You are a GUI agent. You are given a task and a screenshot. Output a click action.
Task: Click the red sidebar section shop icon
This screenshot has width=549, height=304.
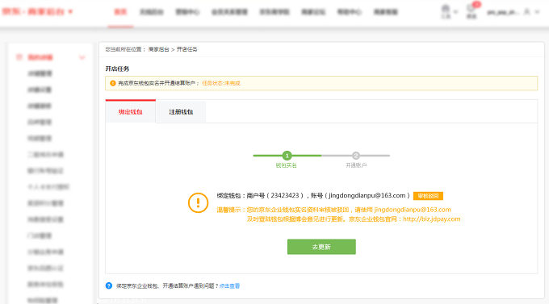(19, 57)
